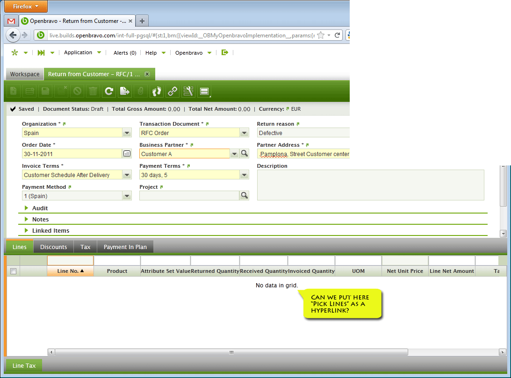
Task: Open the Help menu
Action: coord(156,53)
